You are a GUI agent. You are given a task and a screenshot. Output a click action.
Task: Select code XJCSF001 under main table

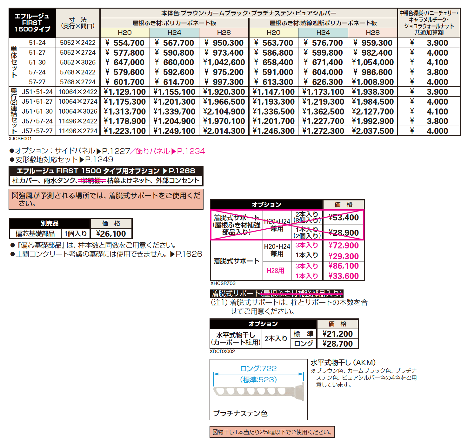(20, 139)
